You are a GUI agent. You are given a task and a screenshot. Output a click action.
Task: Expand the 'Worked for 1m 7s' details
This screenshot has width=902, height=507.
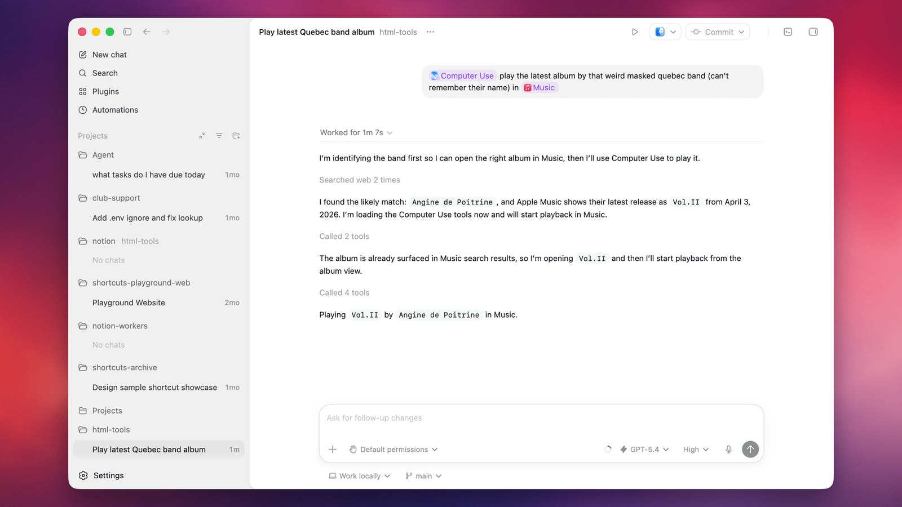356,133
